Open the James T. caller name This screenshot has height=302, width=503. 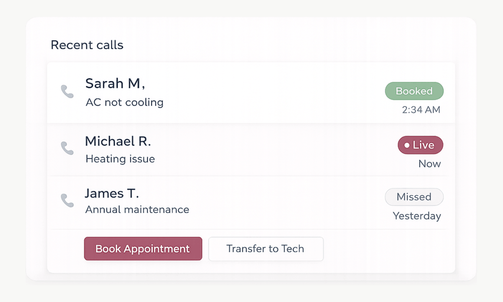[x=111, y=193]
